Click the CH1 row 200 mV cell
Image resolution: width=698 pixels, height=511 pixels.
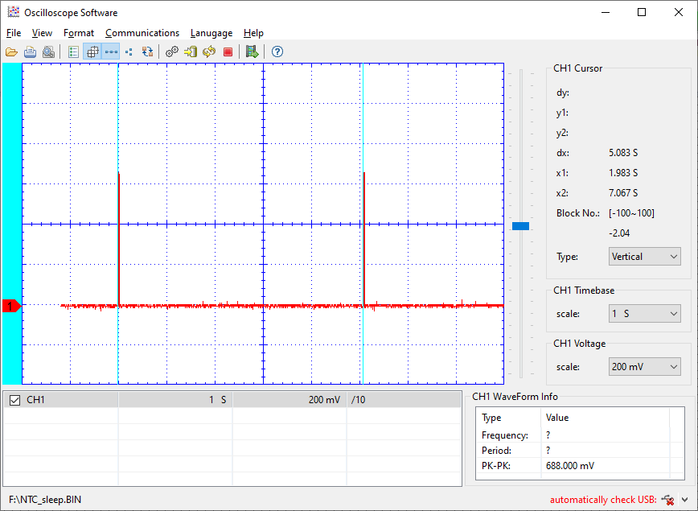[x=289, y=400]
